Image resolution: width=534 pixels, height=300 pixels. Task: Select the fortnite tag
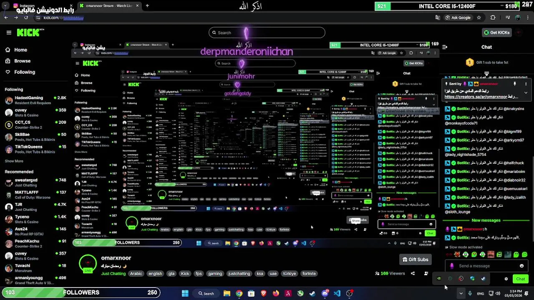pos(309,274)
